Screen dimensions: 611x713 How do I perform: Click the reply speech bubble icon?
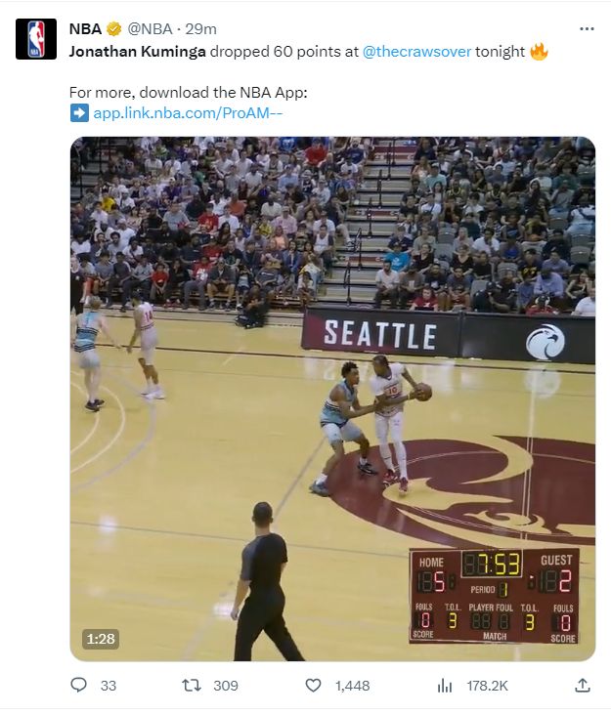click(x=79, y=685)
